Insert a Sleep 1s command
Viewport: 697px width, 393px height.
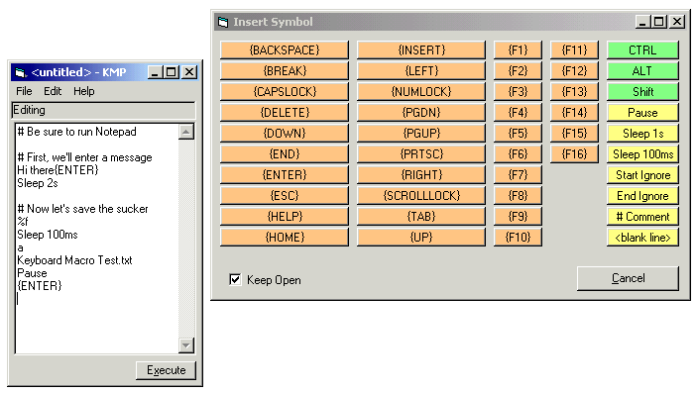642,134
